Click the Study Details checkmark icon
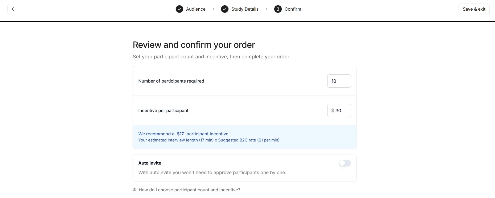495x198 pixels. (225, 9)
